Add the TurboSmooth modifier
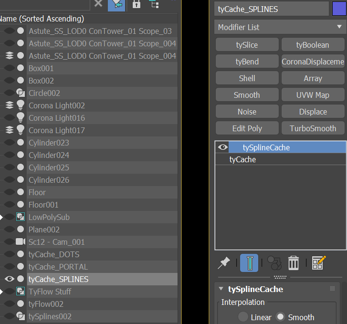Image resolution: width=347 pixels, height=324 pixels. (313, 128)
